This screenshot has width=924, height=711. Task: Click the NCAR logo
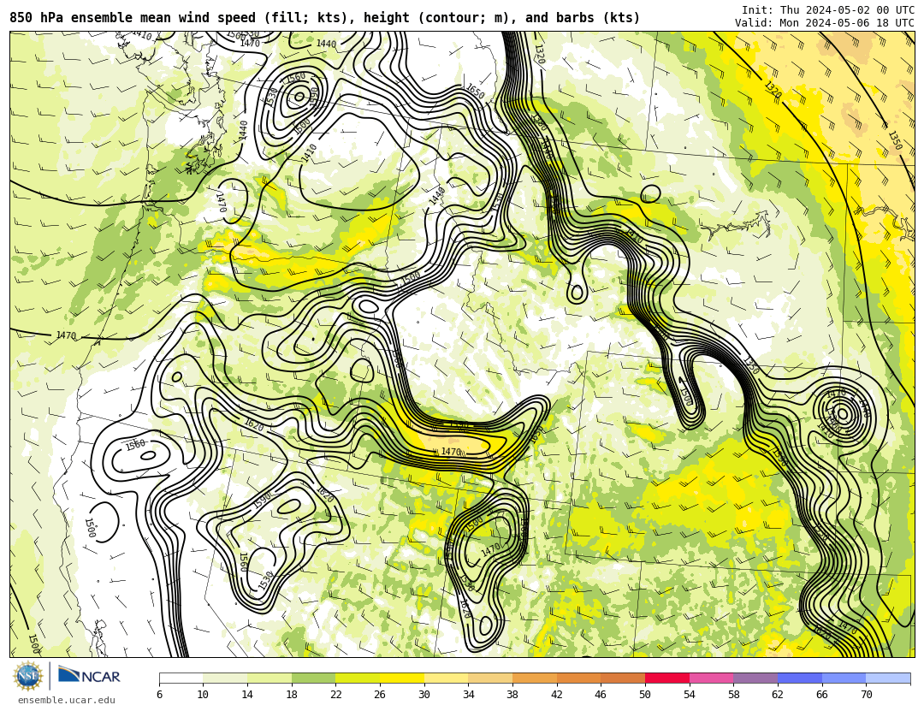point(89,675)
